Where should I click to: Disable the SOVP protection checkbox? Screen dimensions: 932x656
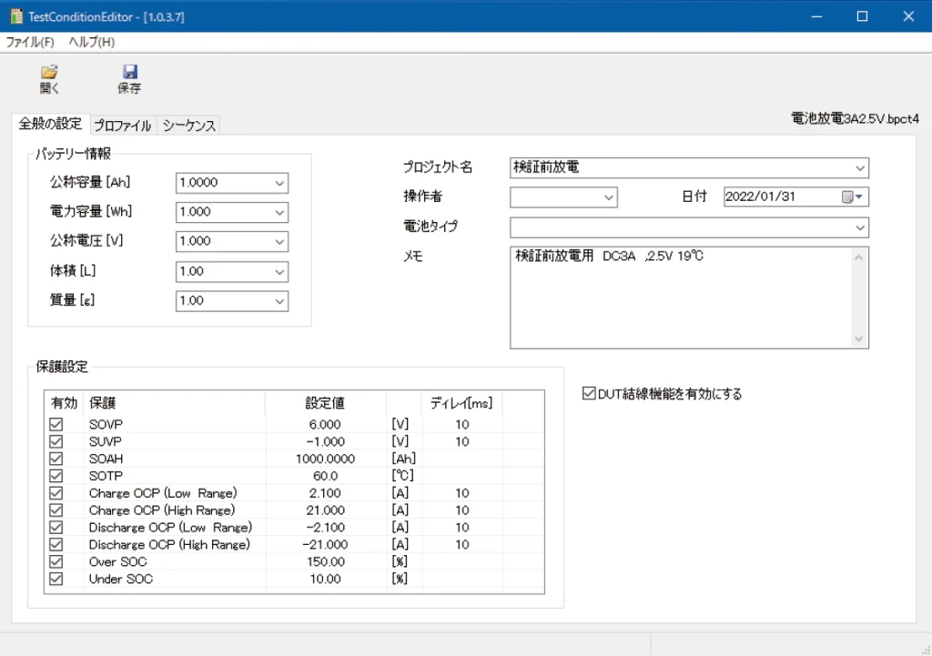click(x=56, y=424)
